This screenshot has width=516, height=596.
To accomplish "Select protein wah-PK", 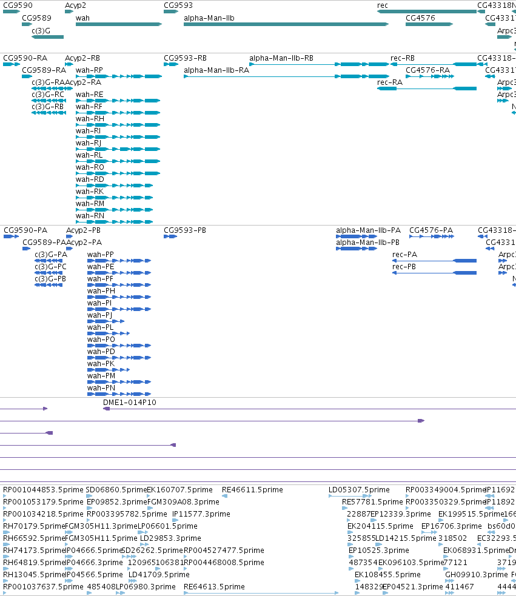I will 109,370.
